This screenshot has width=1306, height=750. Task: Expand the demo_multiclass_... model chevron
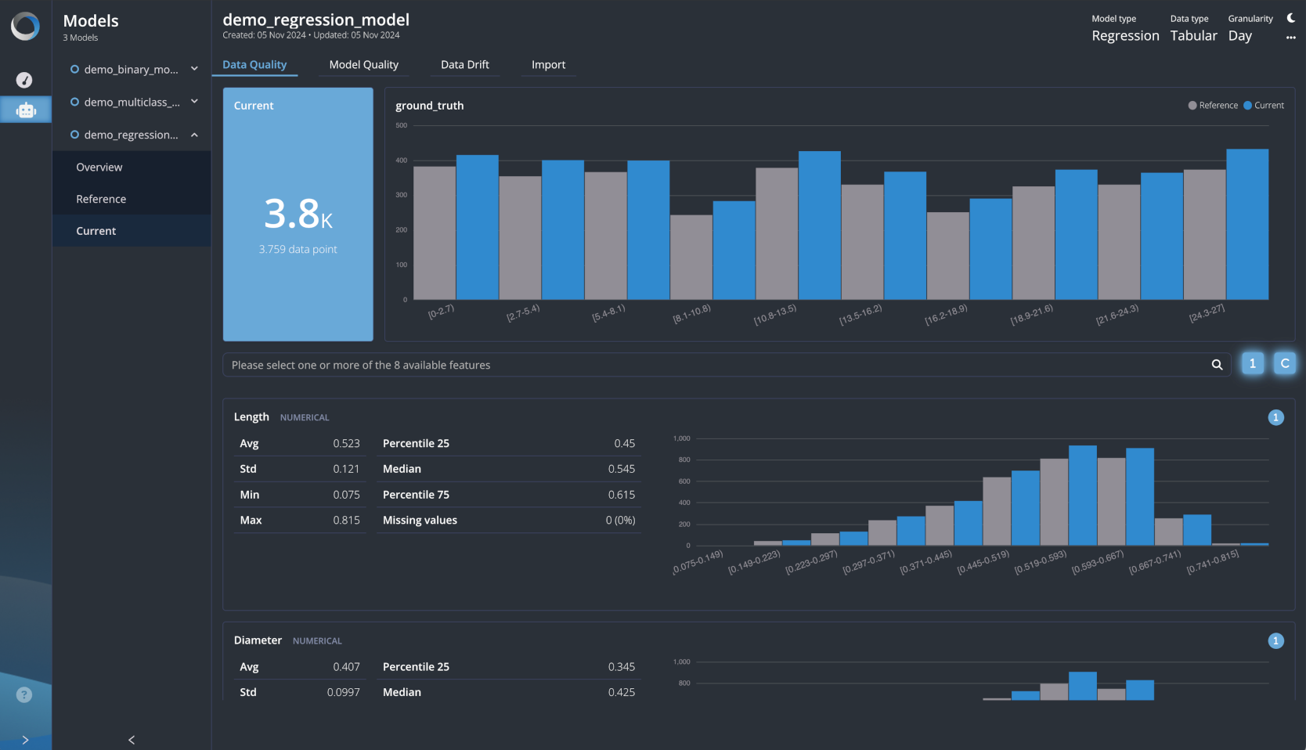(194, 102)
